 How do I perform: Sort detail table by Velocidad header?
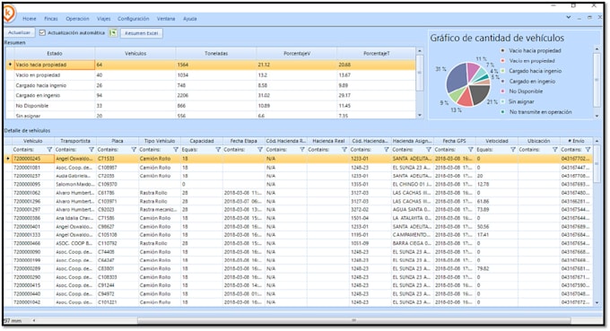click(497, 141)
